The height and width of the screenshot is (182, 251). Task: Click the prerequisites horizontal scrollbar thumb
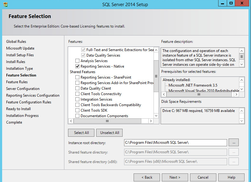(199, 95)
